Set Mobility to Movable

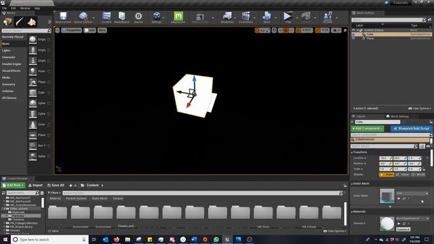pos(418,175)
